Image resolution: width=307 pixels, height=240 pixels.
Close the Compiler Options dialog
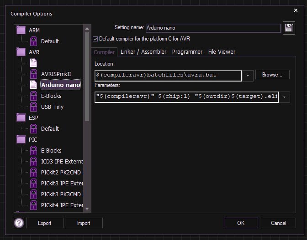(296, 10)
